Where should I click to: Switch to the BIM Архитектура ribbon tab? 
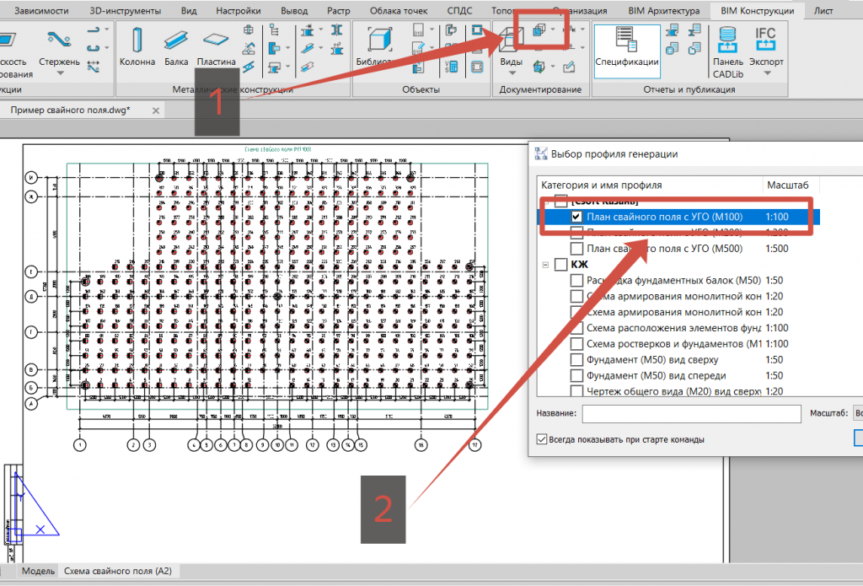[x=664, y=10]
